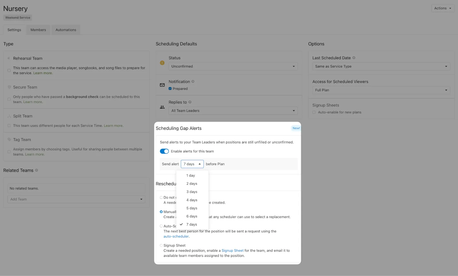The image size is (458, 276).
Task: Open the Add Team selector field
Action: pyautogui.click(x=76, y=199)
